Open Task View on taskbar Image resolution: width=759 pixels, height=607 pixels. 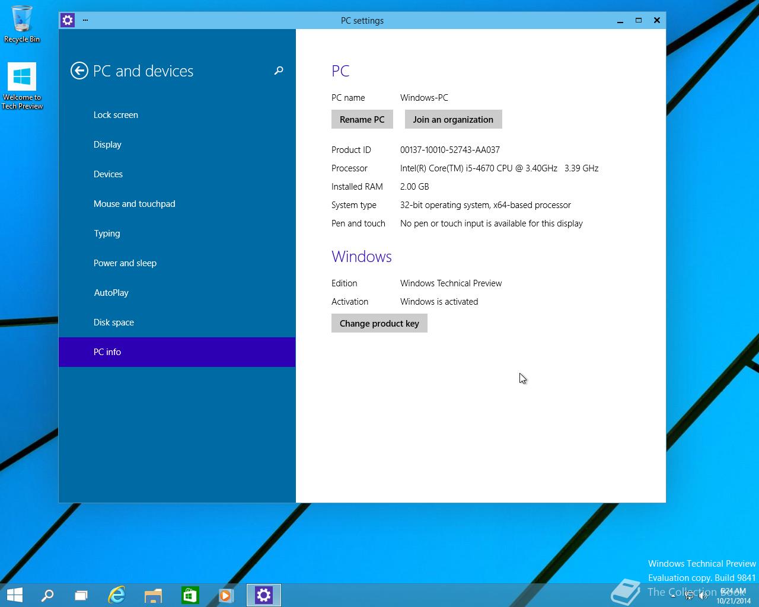pyautogui.click(x=81, y=595)
